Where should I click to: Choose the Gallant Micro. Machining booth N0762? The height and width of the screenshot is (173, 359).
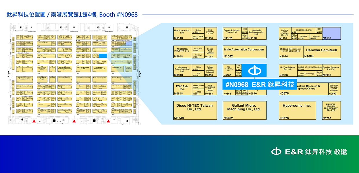click(244, 110)
